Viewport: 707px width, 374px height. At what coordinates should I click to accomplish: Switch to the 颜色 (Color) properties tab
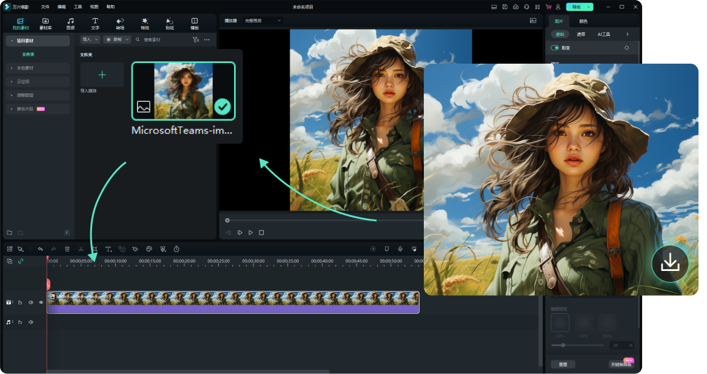583,21
